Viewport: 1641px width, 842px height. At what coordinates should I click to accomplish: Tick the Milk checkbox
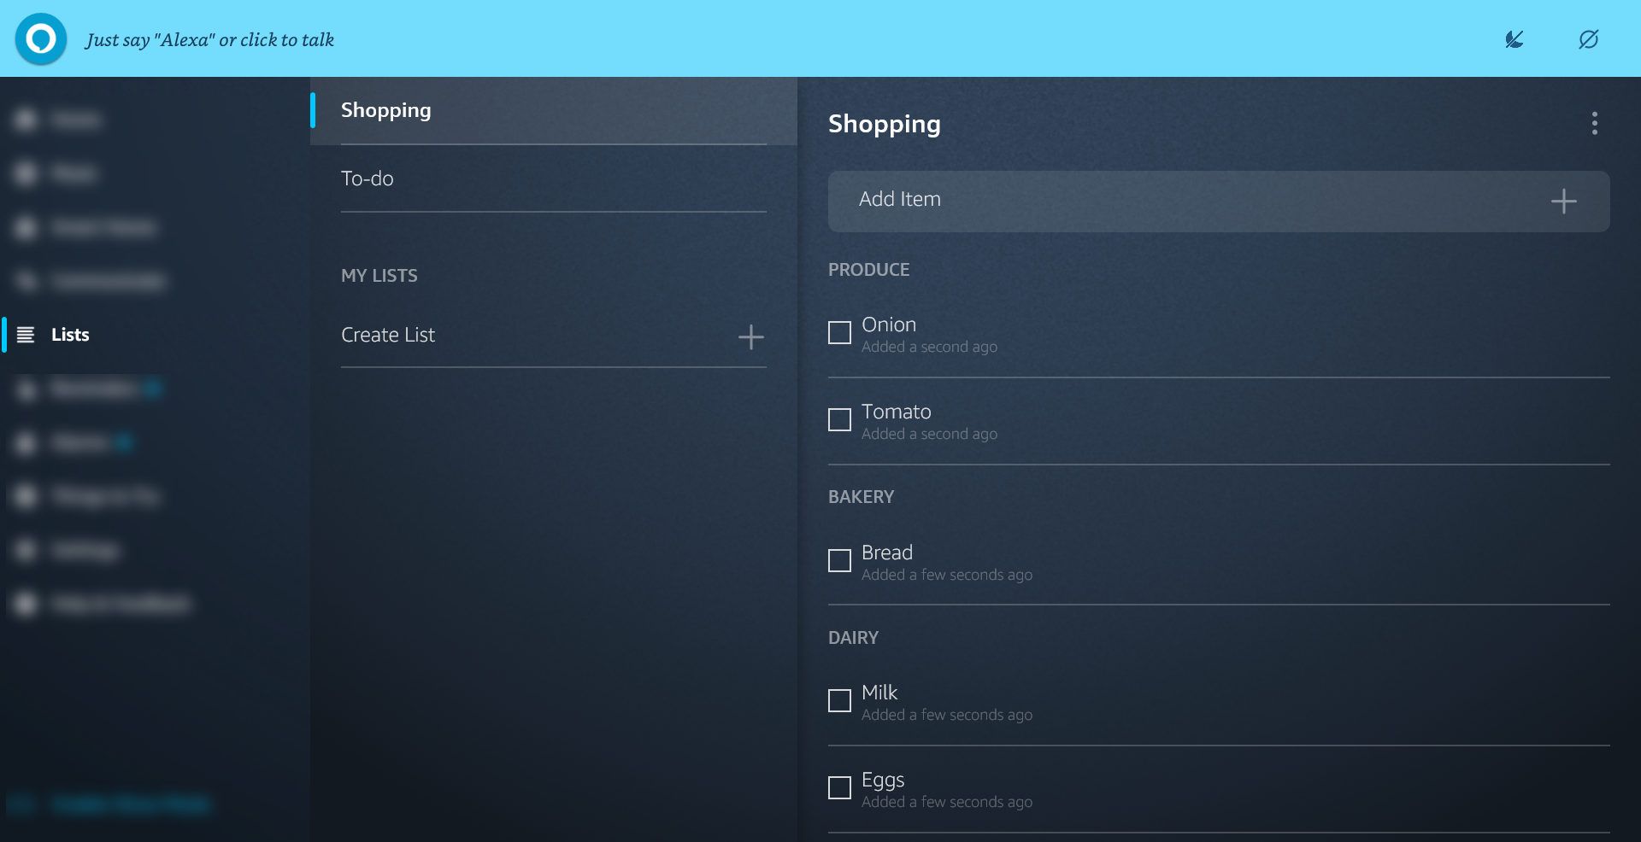tap(840, 701)
